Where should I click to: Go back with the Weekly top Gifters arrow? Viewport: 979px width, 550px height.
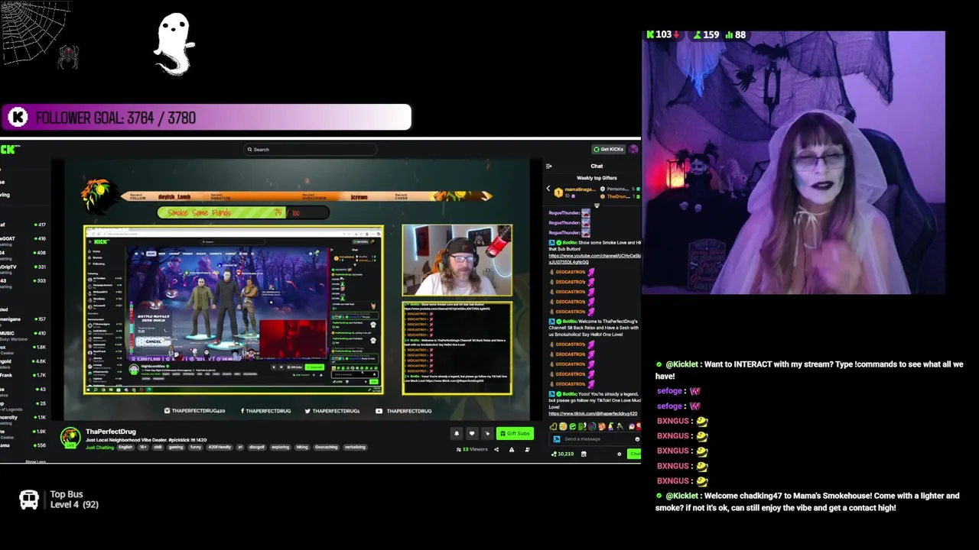click(548, 189)
